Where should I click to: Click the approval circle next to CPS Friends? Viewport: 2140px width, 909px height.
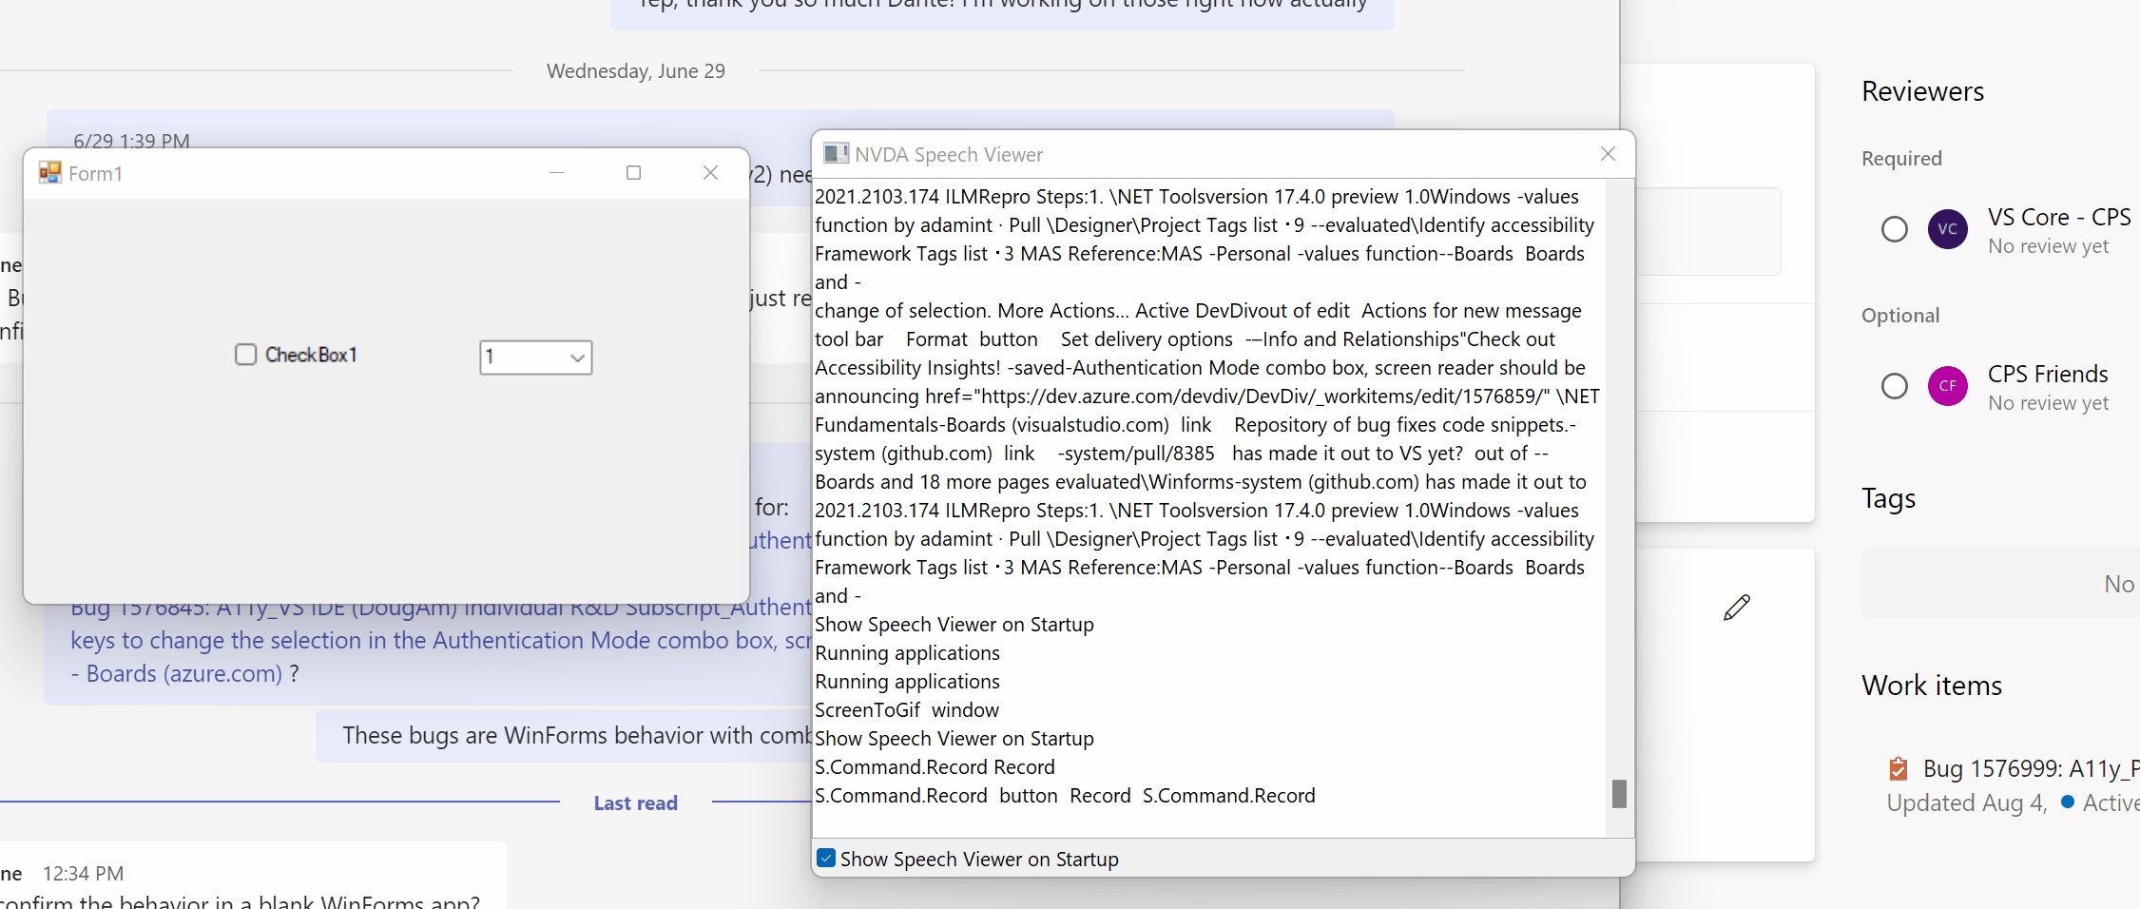(1895, 386)
